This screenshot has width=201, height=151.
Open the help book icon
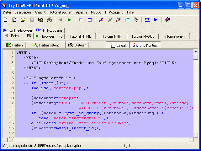[x=167, y=20]
